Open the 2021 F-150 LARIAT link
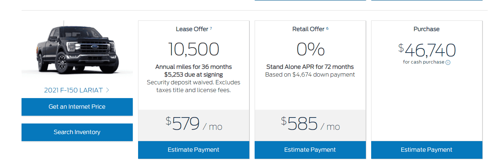This screenshot has width=499, height=163. click(73, 90)
